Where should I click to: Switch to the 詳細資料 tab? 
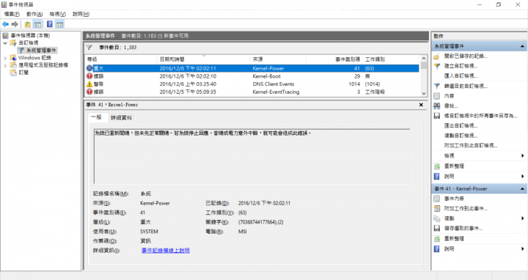point(121,117)
